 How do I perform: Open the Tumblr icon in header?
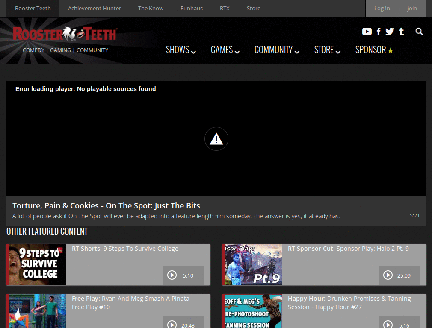401,32
